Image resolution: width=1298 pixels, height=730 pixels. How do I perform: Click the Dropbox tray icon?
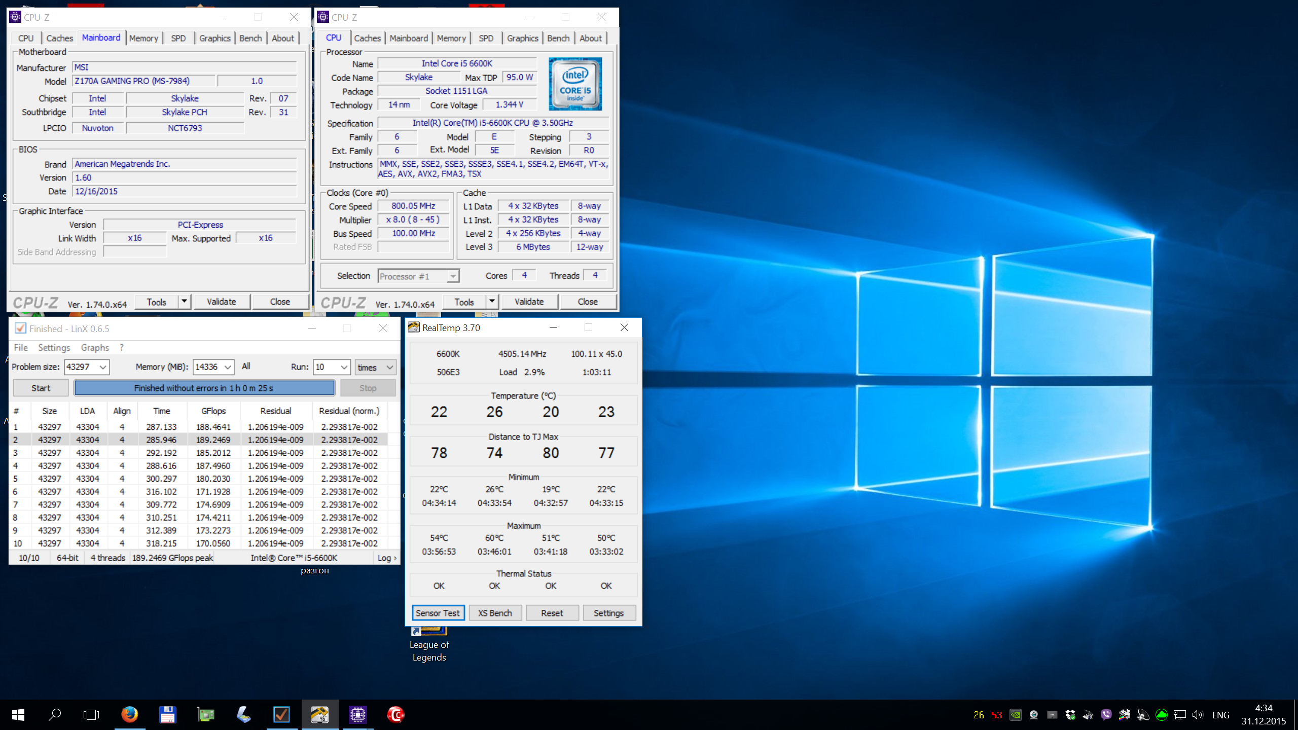pyautogui.click(x=1070, y=715)
